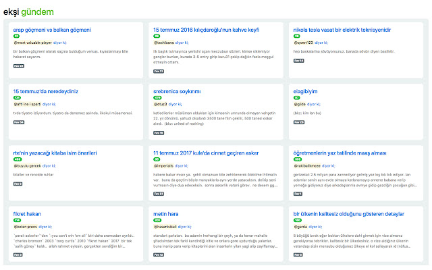The width and height of the screenshot is (432, 270).
Task: Click 'diyor ki' beside @onur3
Action: (x=175, y=104)
